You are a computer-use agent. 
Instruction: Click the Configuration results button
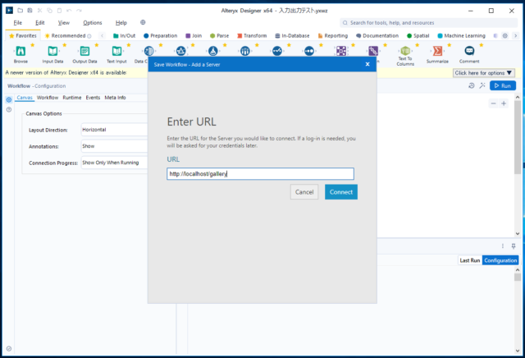[x=500, y=260]
